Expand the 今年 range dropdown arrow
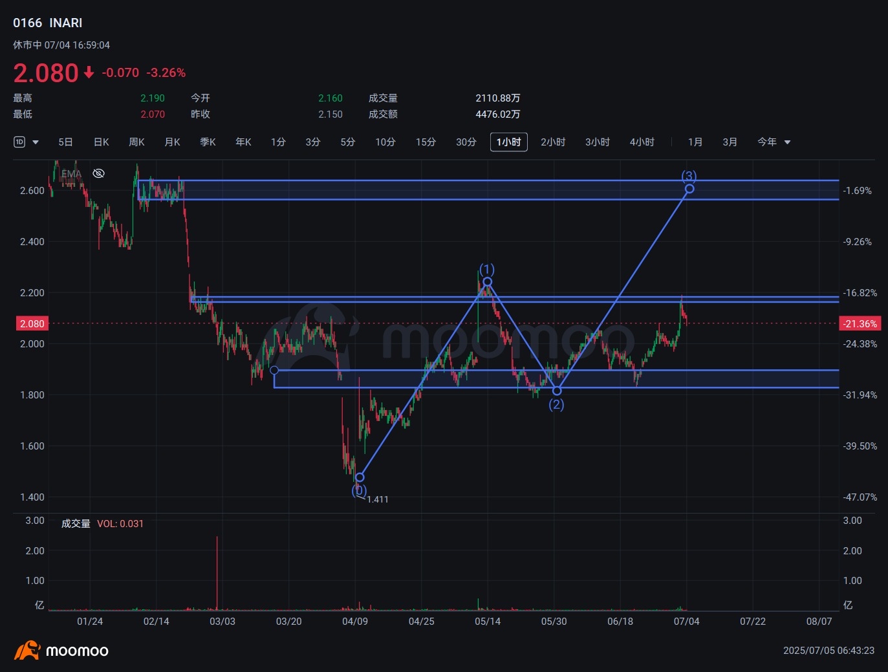This screenshot has width=888, height=672. tap(787, 142)
